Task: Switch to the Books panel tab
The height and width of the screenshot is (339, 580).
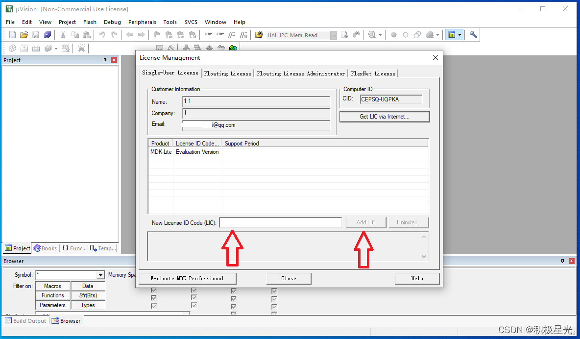Action: [45, 248]
